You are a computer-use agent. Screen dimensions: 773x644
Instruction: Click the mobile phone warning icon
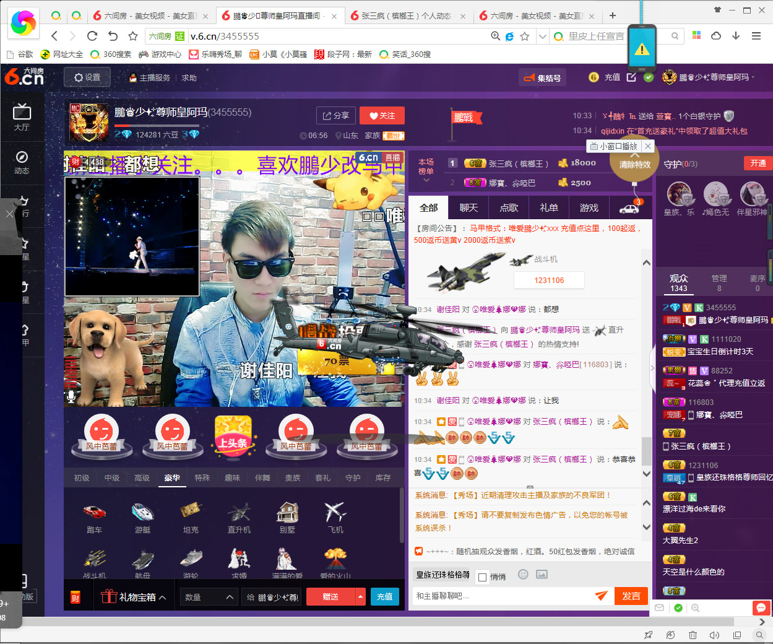coord(642,48)
